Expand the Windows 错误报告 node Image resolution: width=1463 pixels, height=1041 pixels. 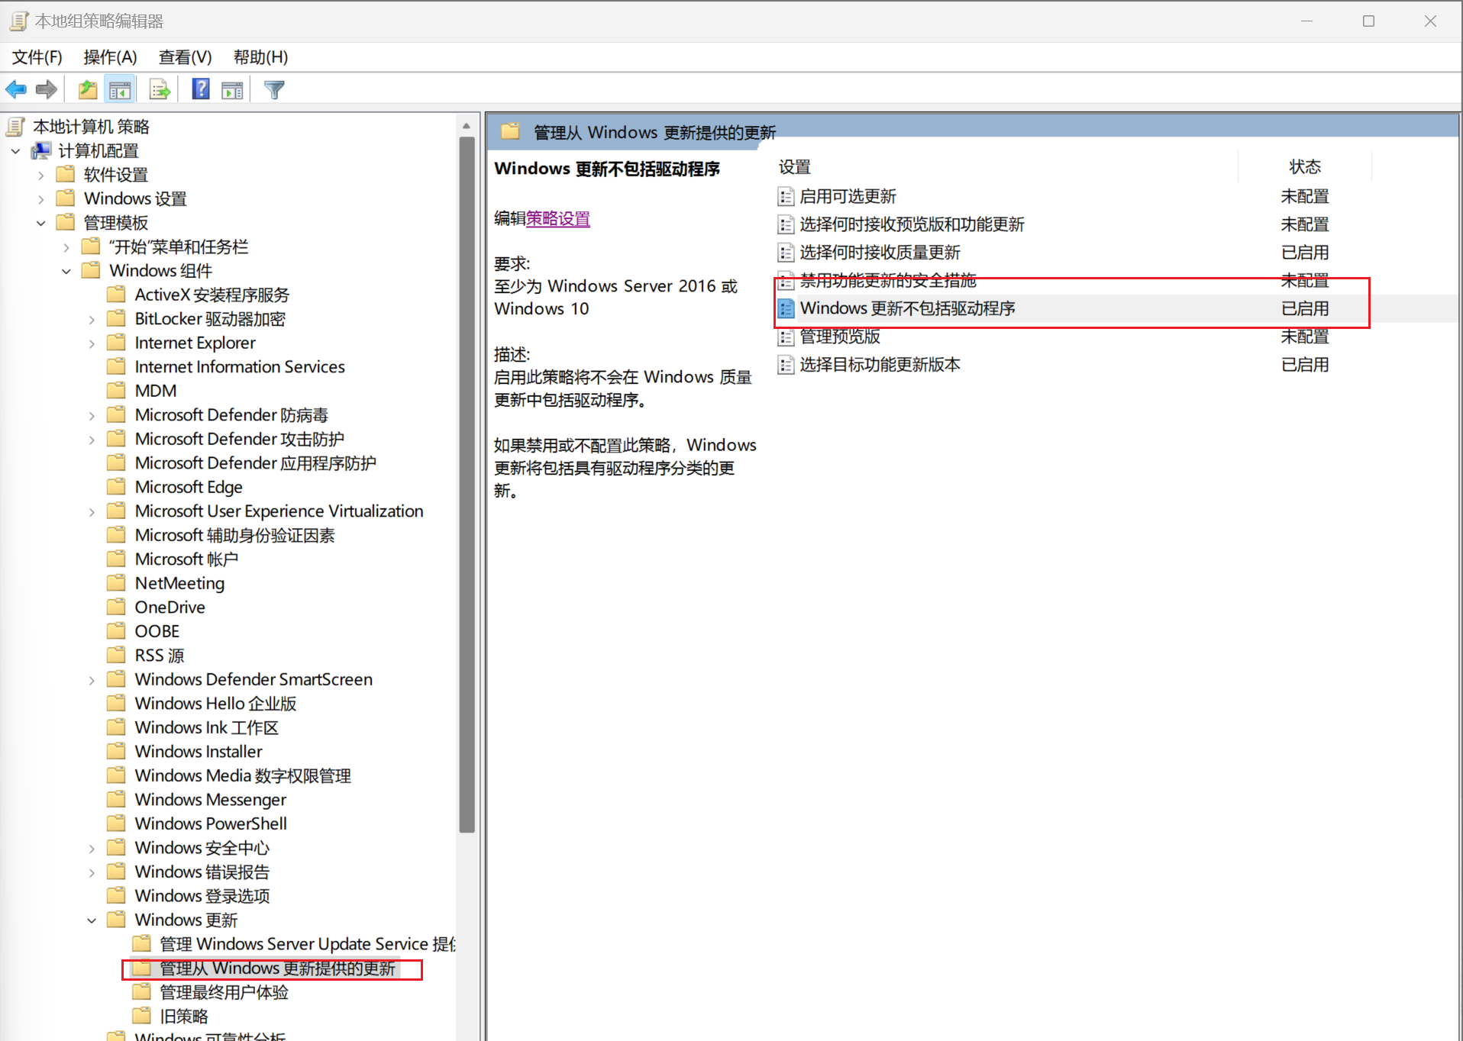click(92, 872)
